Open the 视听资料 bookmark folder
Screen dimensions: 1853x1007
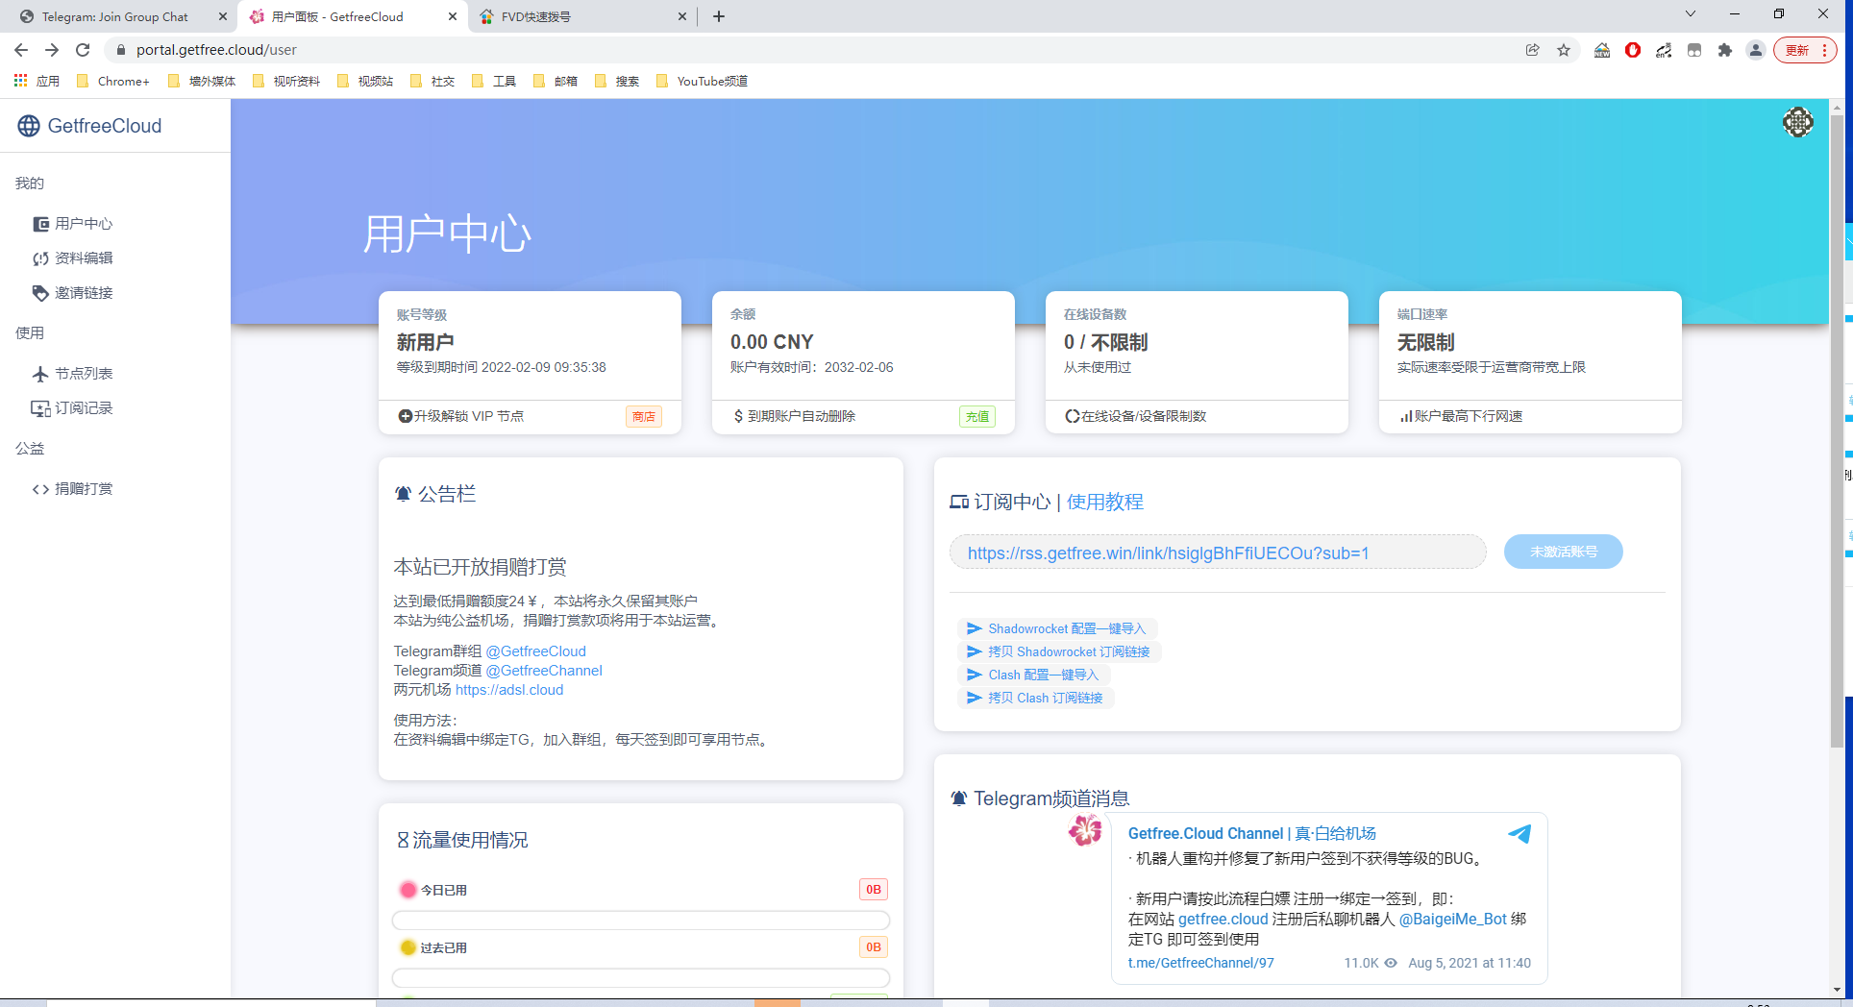pyautogui.click(x=285, y=81)
